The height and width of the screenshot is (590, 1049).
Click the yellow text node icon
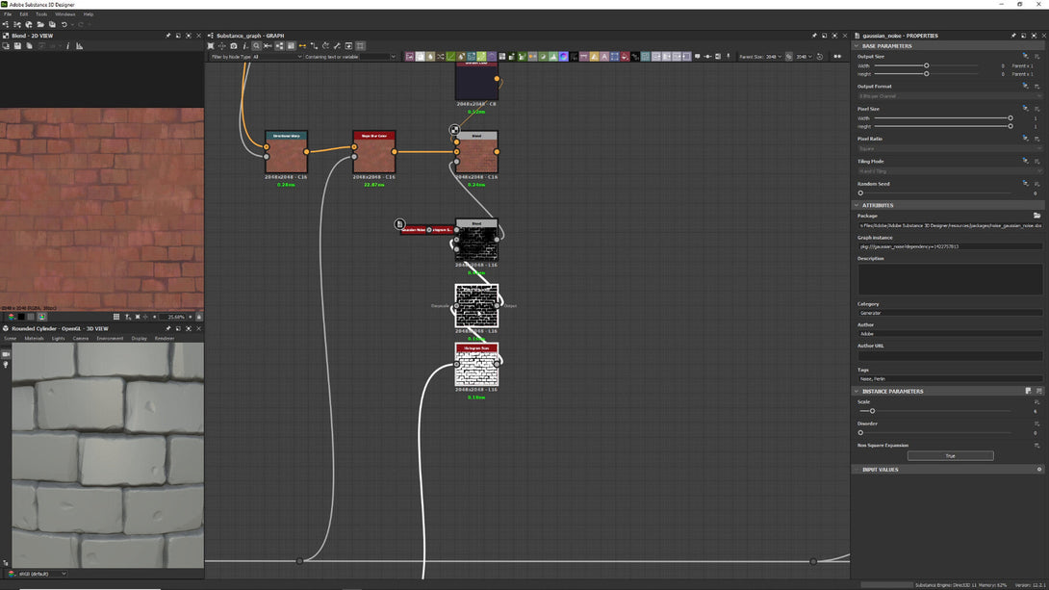(595, 57)
